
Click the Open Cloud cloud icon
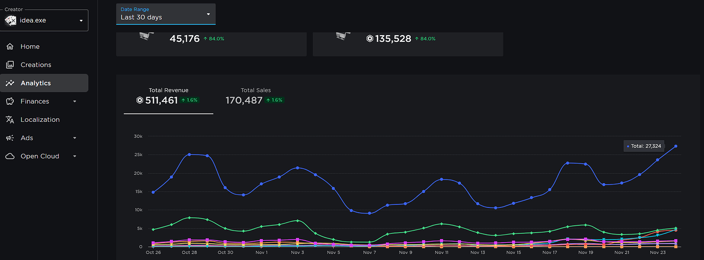tap(10, 157)
